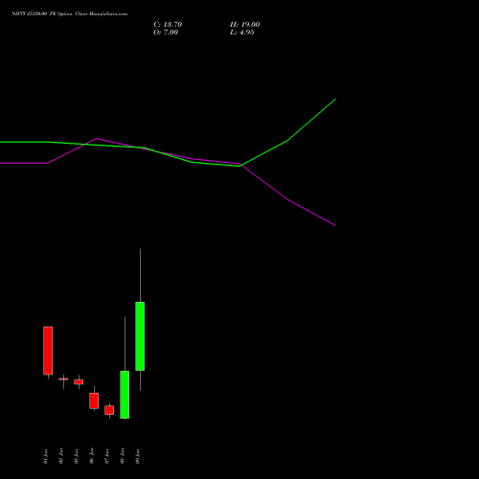Click the thin red candle for 02 Jan
479x479 pixels.
coord(63,379)
